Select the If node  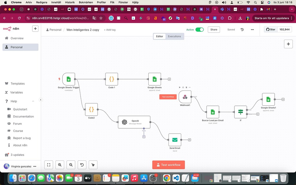tap(240, 112)
